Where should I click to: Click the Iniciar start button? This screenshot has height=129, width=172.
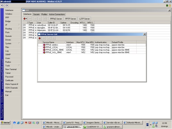coord(6,122)
